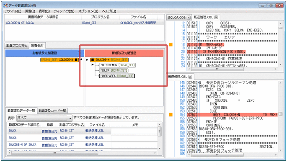Image resolution: width=287 pixels, height=162 pixels.
Task: Click メモ field of the first SQLCA row
Action: [x=134, y=131]
